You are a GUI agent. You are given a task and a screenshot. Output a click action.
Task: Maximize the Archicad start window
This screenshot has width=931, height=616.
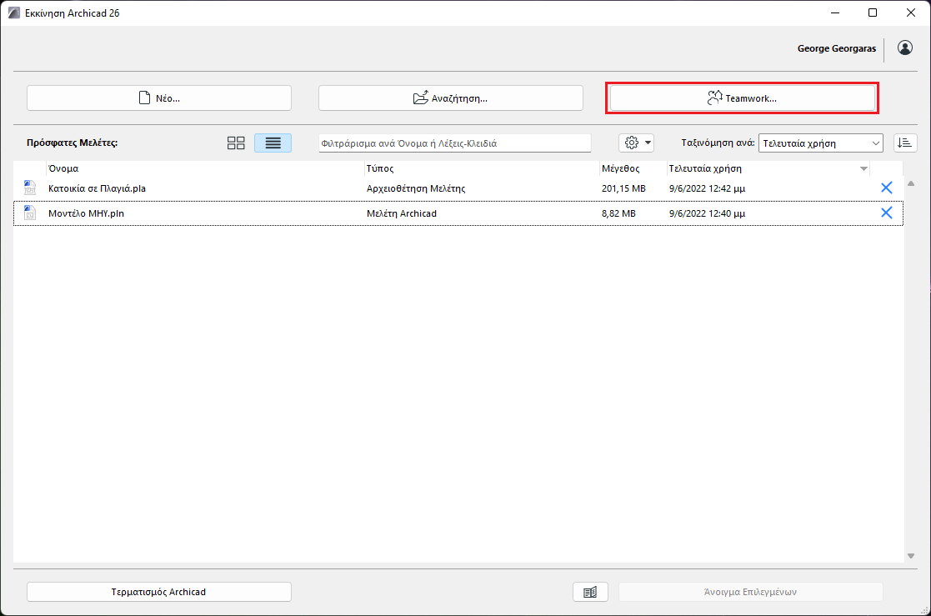tap(872, 13)
